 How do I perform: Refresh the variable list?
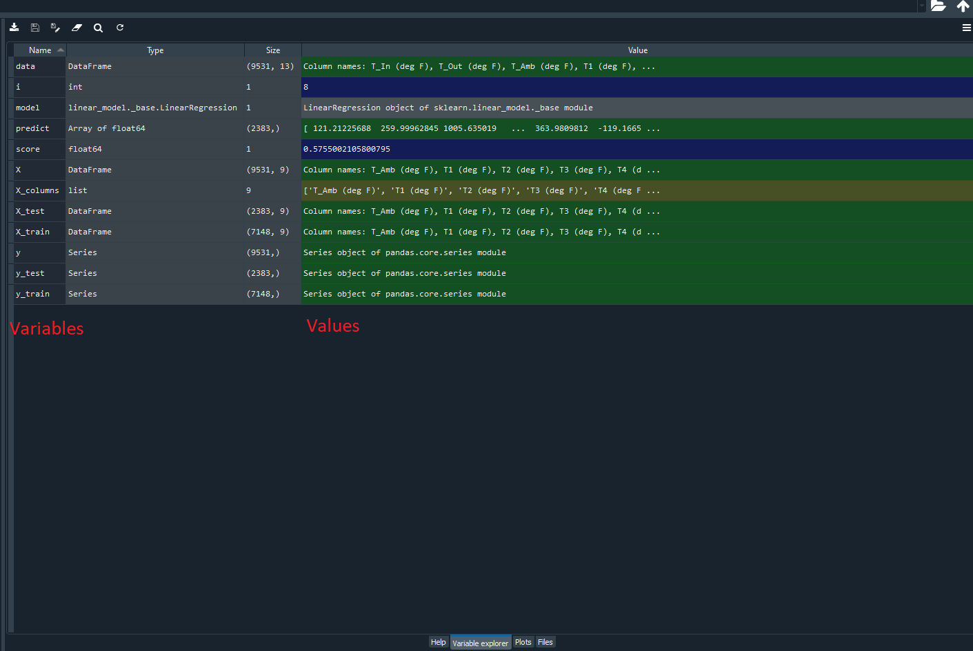coord(120,28)
